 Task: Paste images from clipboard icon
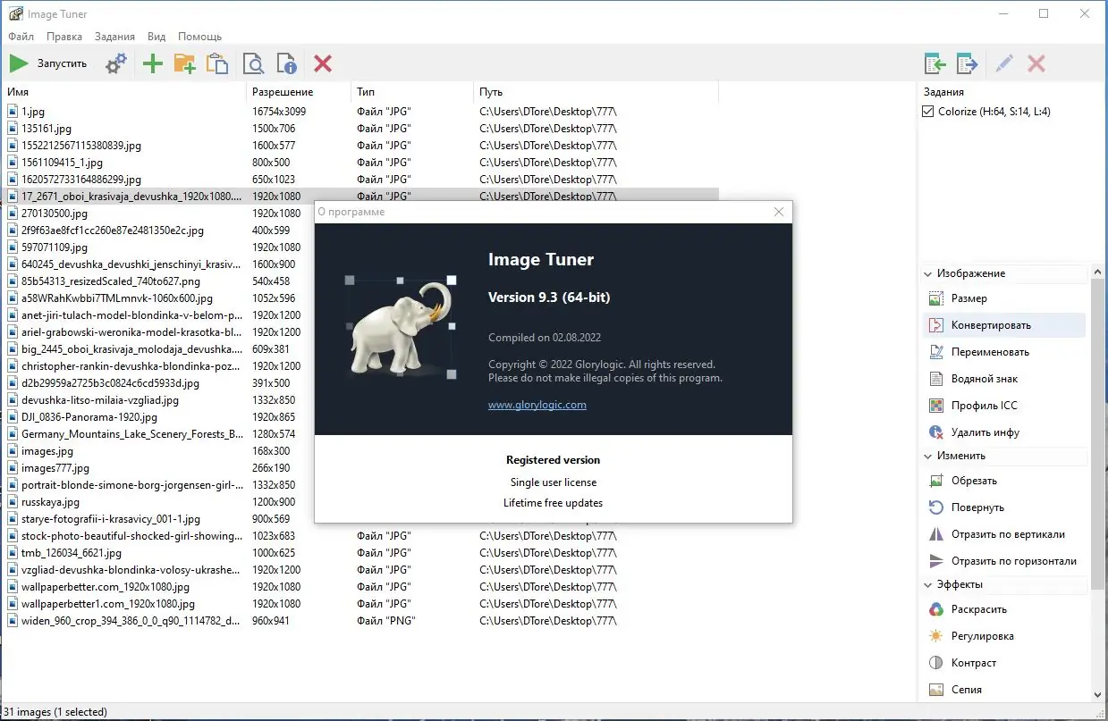point(216,63)
